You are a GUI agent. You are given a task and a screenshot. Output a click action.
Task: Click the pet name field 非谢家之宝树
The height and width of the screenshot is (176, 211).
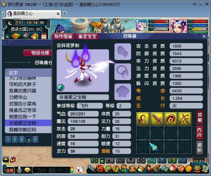(83, 97)
